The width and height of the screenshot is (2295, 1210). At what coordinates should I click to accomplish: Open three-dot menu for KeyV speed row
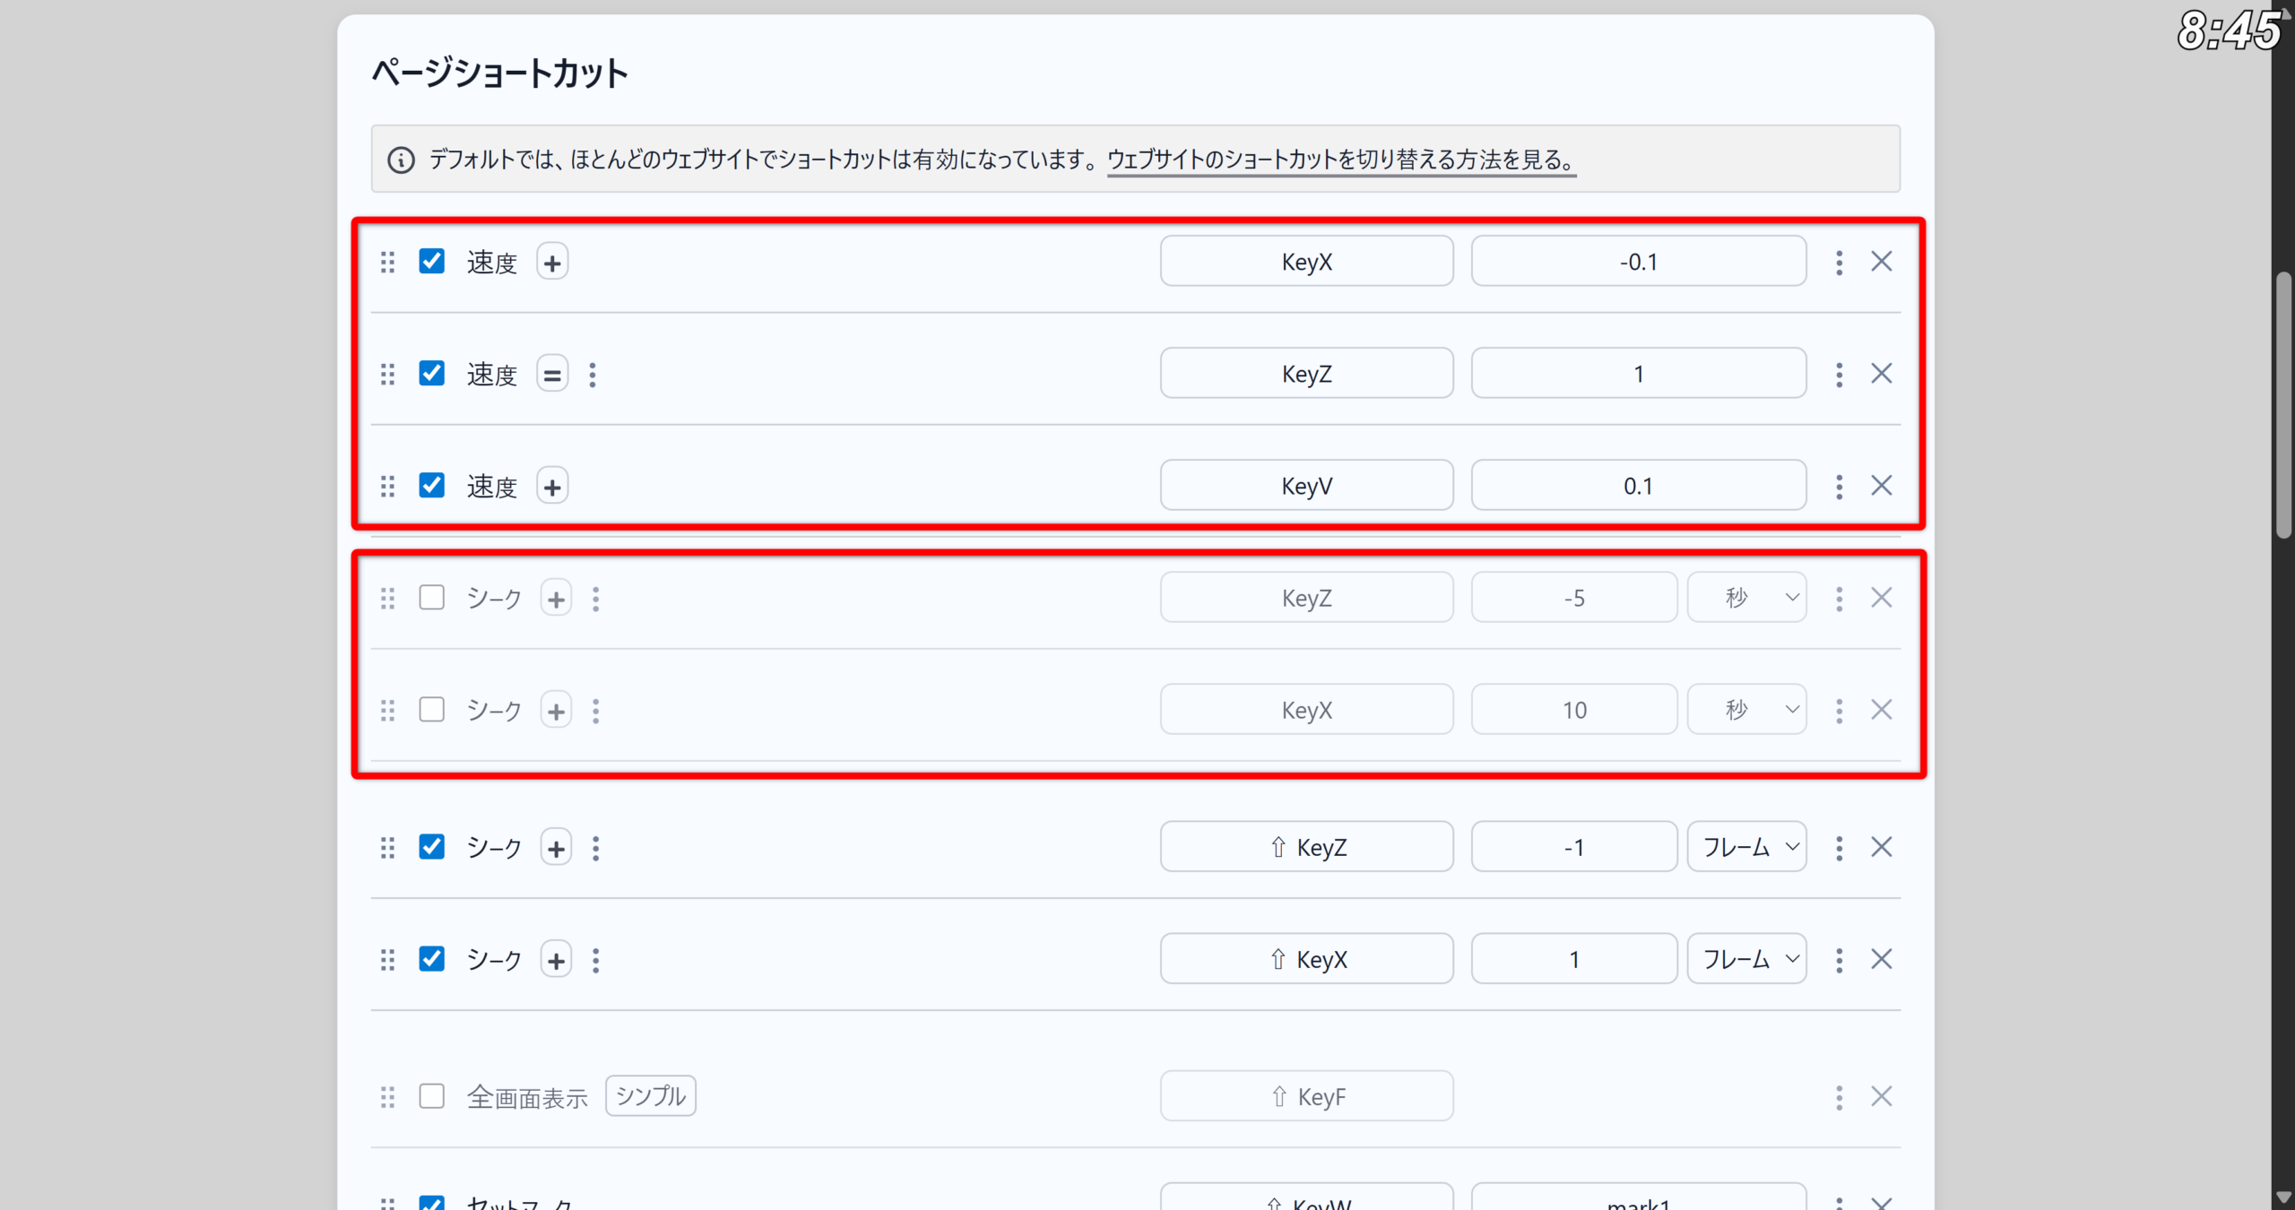pos(1839,486)
